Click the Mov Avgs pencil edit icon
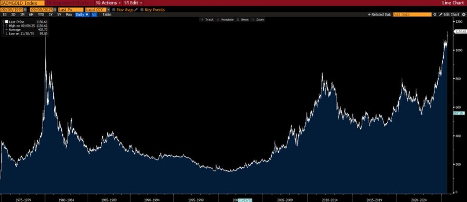467x202 pixels. click(x=136, y=10)
